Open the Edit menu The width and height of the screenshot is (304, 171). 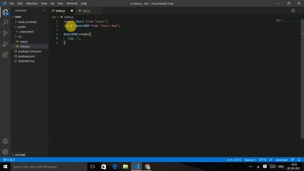click(20, 3)
